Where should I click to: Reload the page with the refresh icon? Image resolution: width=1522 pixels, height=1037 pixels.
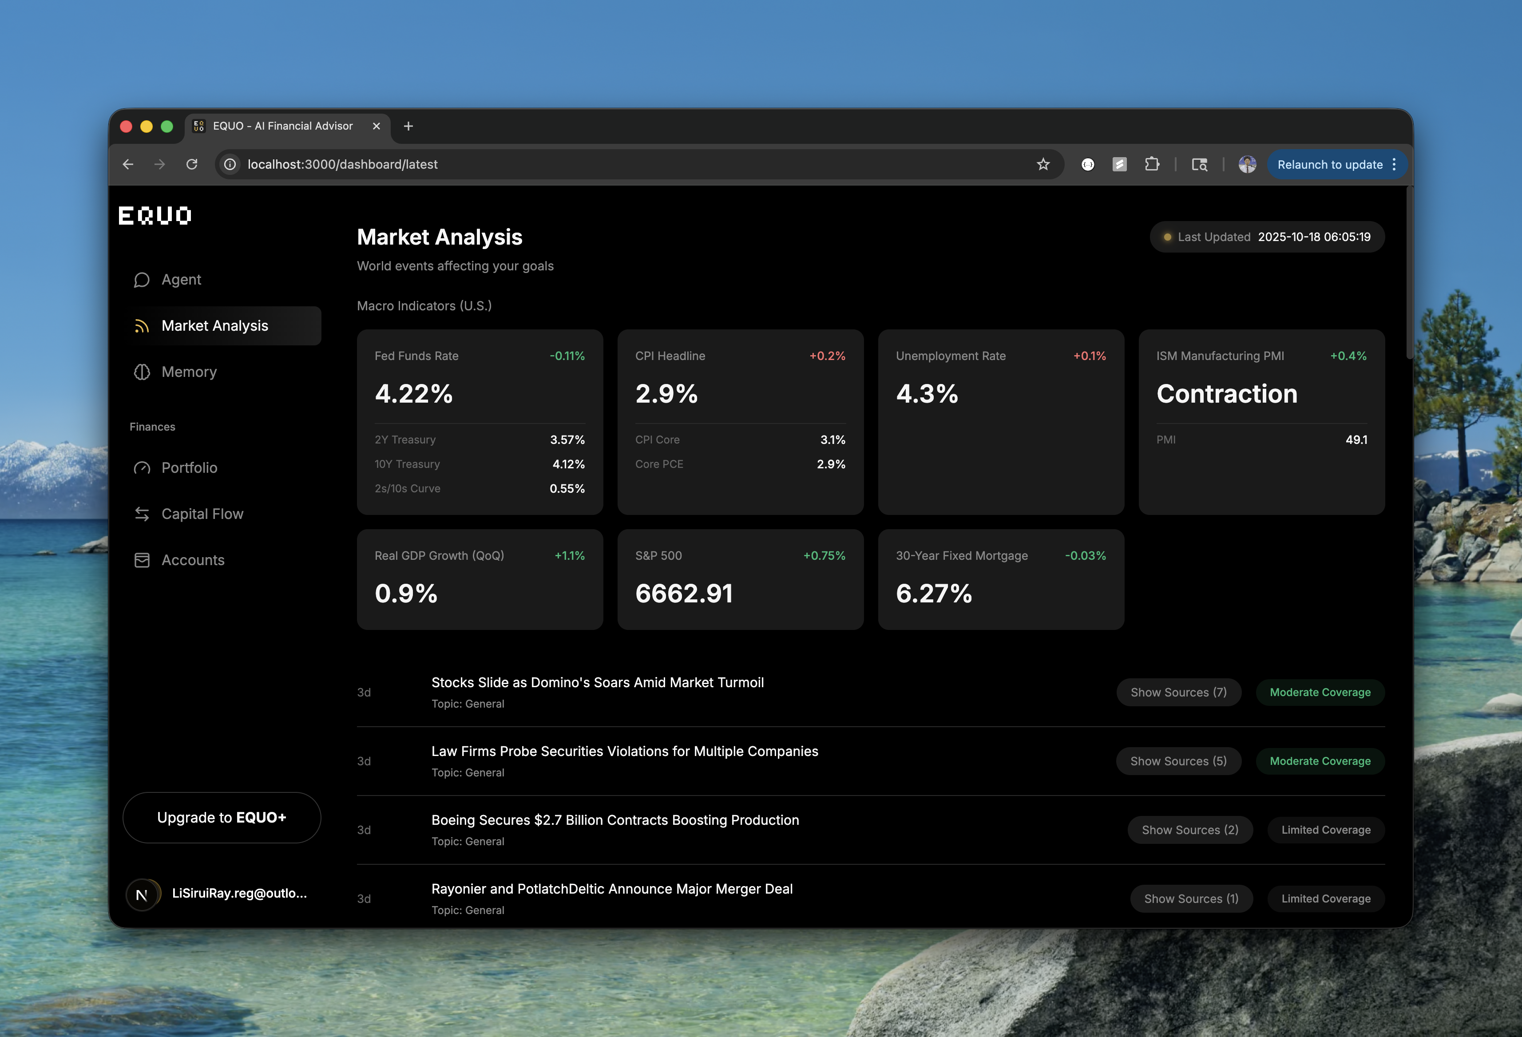(x=191, y=164)
